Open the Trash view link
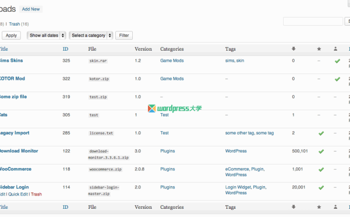Image resolution: width=350 pixels, height=217 pixels. (x=15, y=24)
